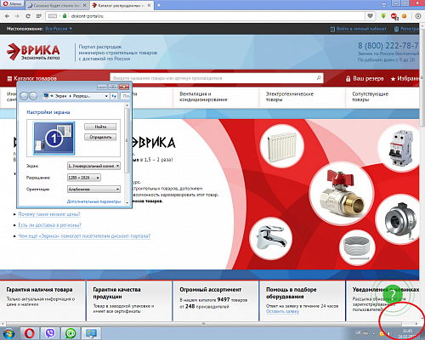The image size is (425, 340).
Task: Click the green padlock security icon
Action: point(65,16)
